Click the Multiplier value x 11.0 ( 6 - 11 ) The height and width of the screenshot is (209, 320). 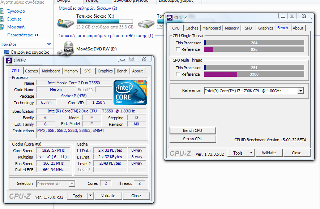pos(53,157)
